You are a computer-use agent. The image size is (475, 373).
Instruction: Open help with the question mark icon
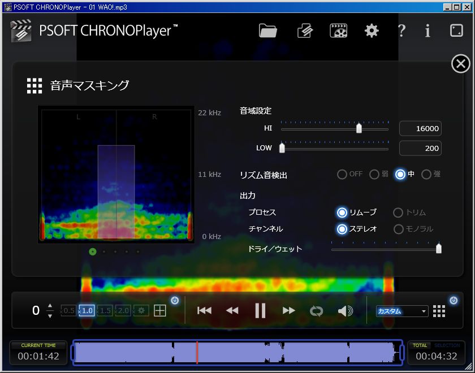coord(401,31)
